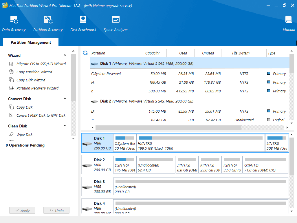The width and height of the screenshot is (297, 223).
Task: Click the down arrow of the left panel scrollbar
Action: point(74,139)
